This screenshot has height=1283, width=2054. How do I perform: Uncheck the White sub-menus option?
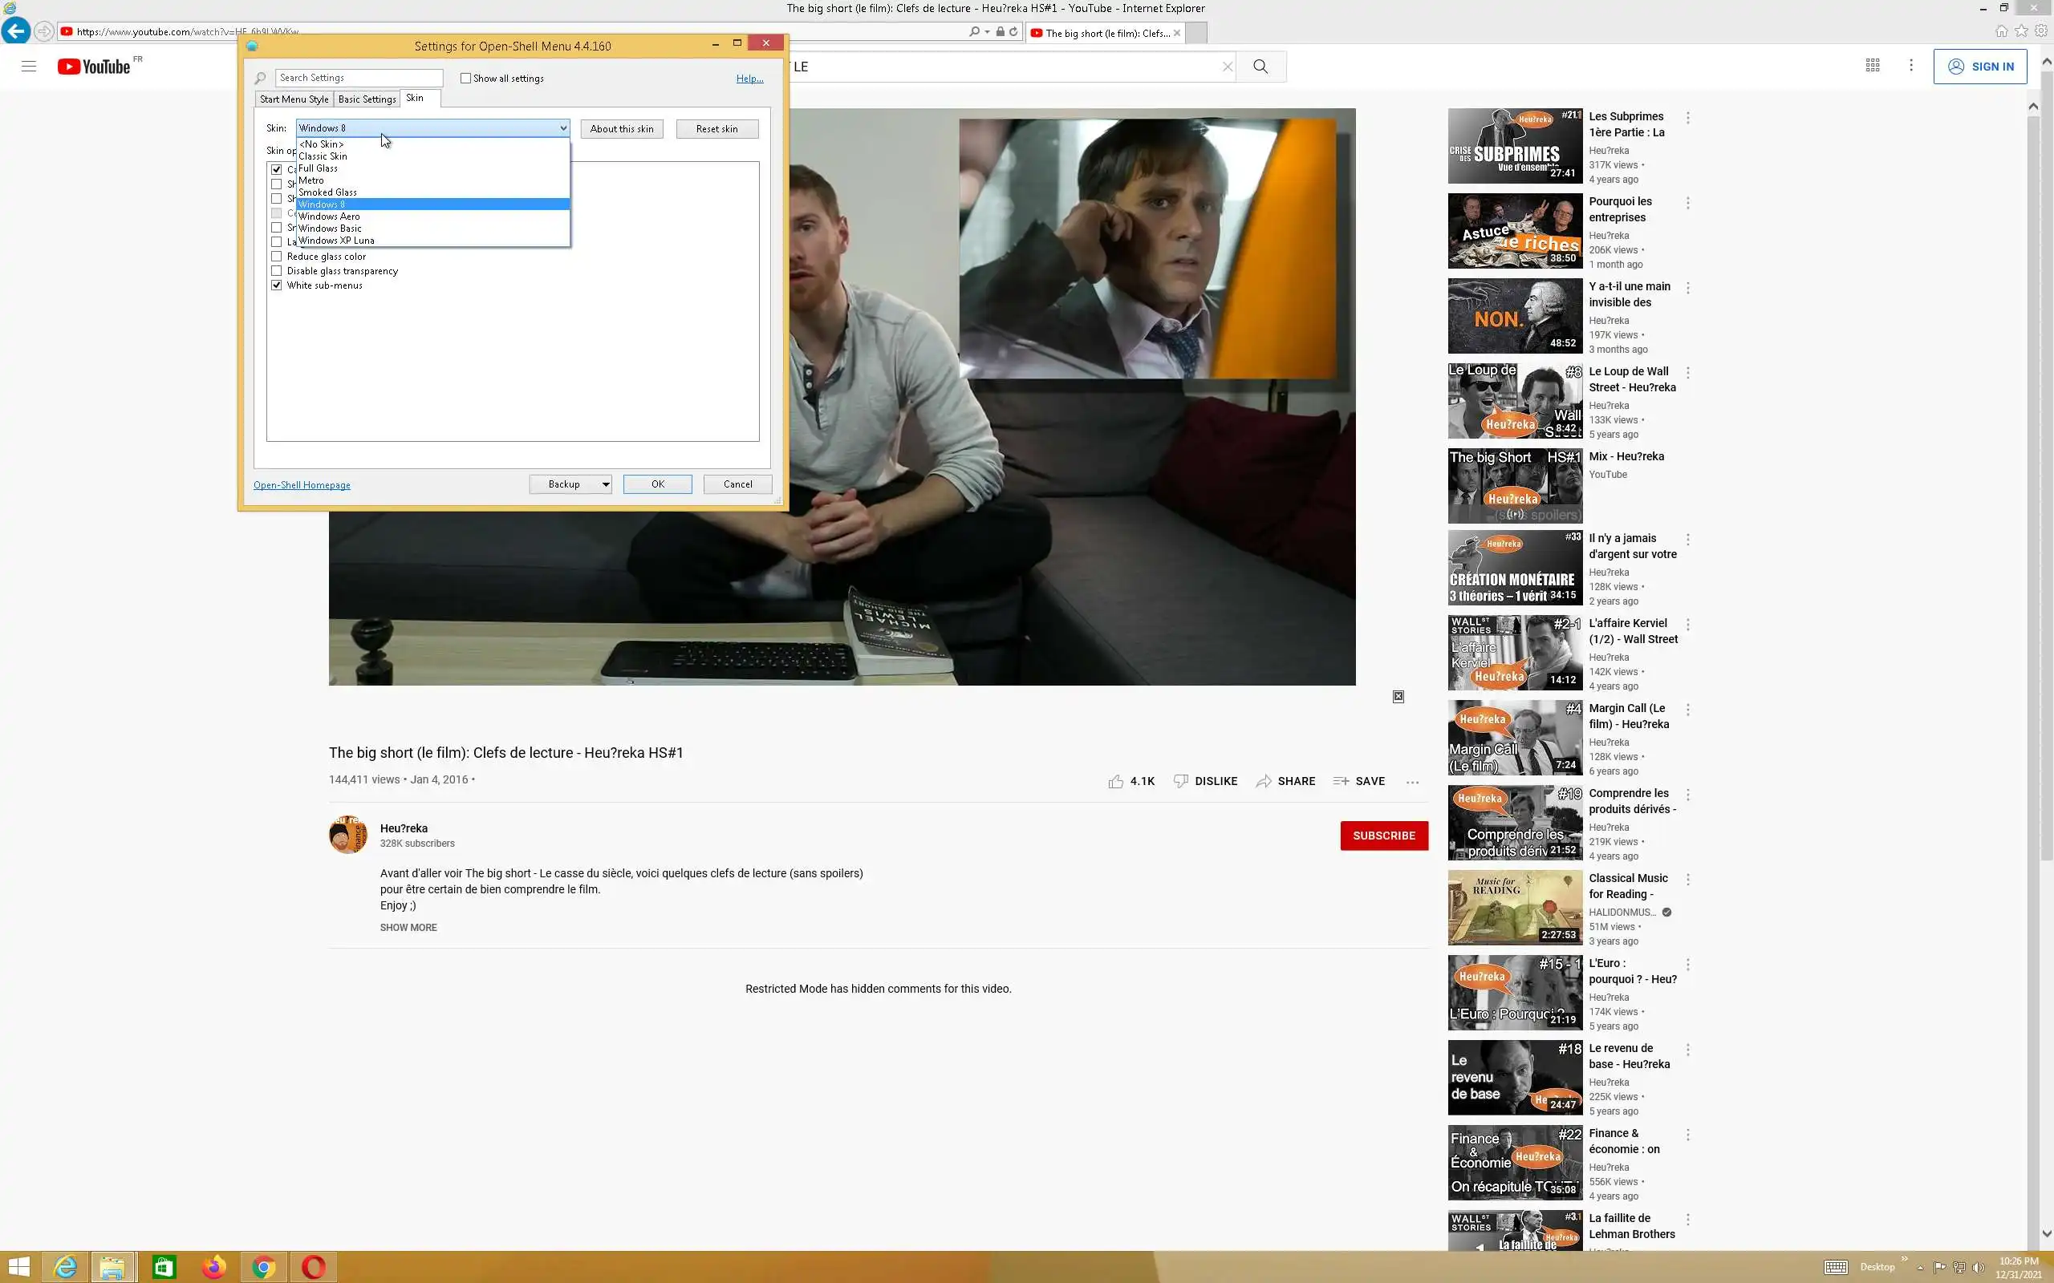pos(277,285)
